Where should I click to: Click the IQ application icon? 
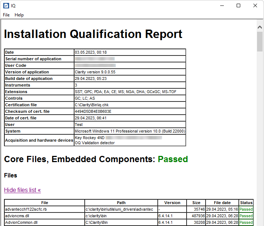click(6, 6)
